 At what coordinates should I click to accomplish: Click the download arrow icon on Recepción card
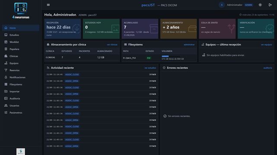click(x=77, y=29)
